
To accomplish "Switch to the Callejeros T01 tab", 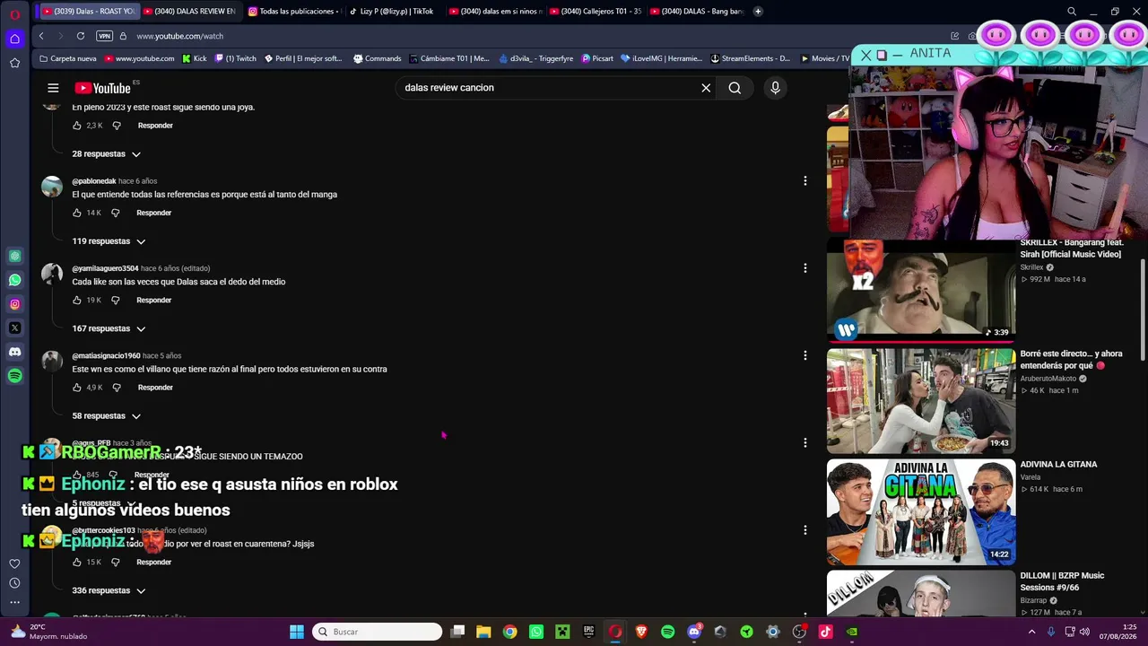I will [596, 12].
